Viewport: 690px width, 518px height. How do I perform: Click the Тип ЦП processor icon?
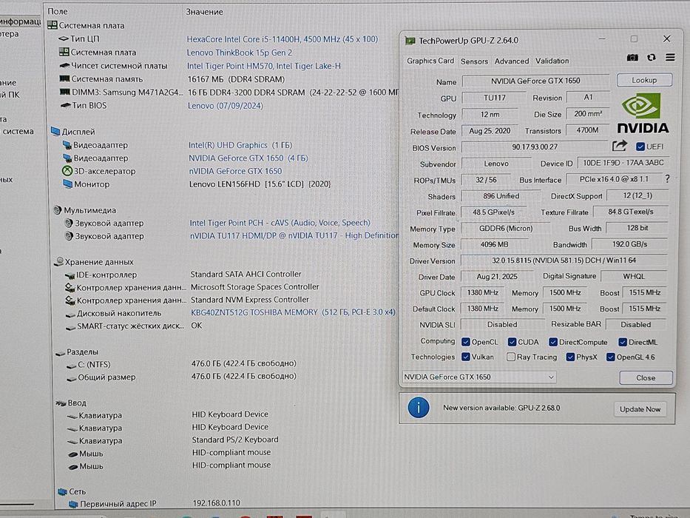click(x=64, y=39)
